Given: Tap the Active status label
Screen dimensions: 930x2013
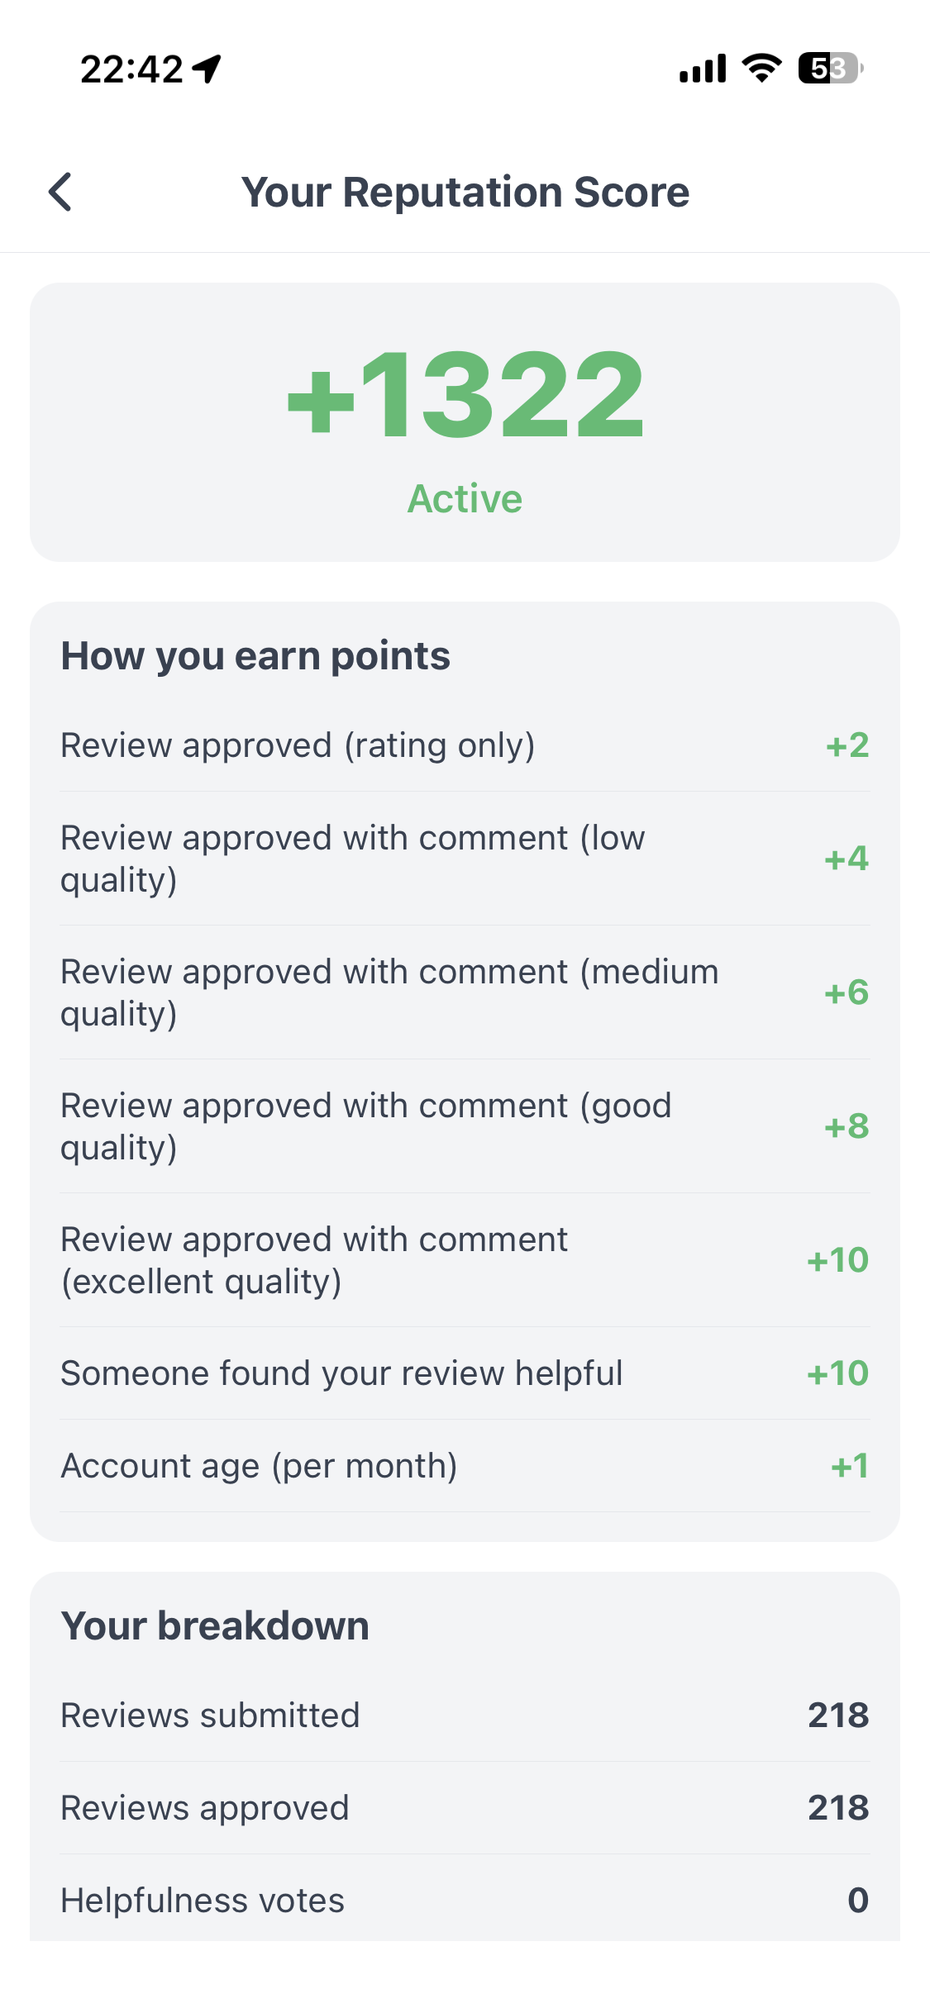Looking at the screenshot, I should tap(465, 498).
